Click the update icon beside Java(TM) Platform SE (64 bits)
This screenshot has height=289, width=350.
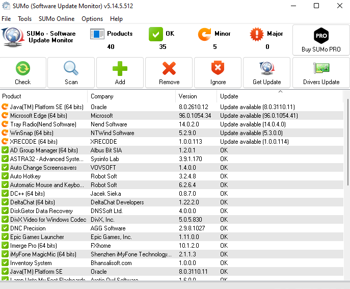point(5,107)
